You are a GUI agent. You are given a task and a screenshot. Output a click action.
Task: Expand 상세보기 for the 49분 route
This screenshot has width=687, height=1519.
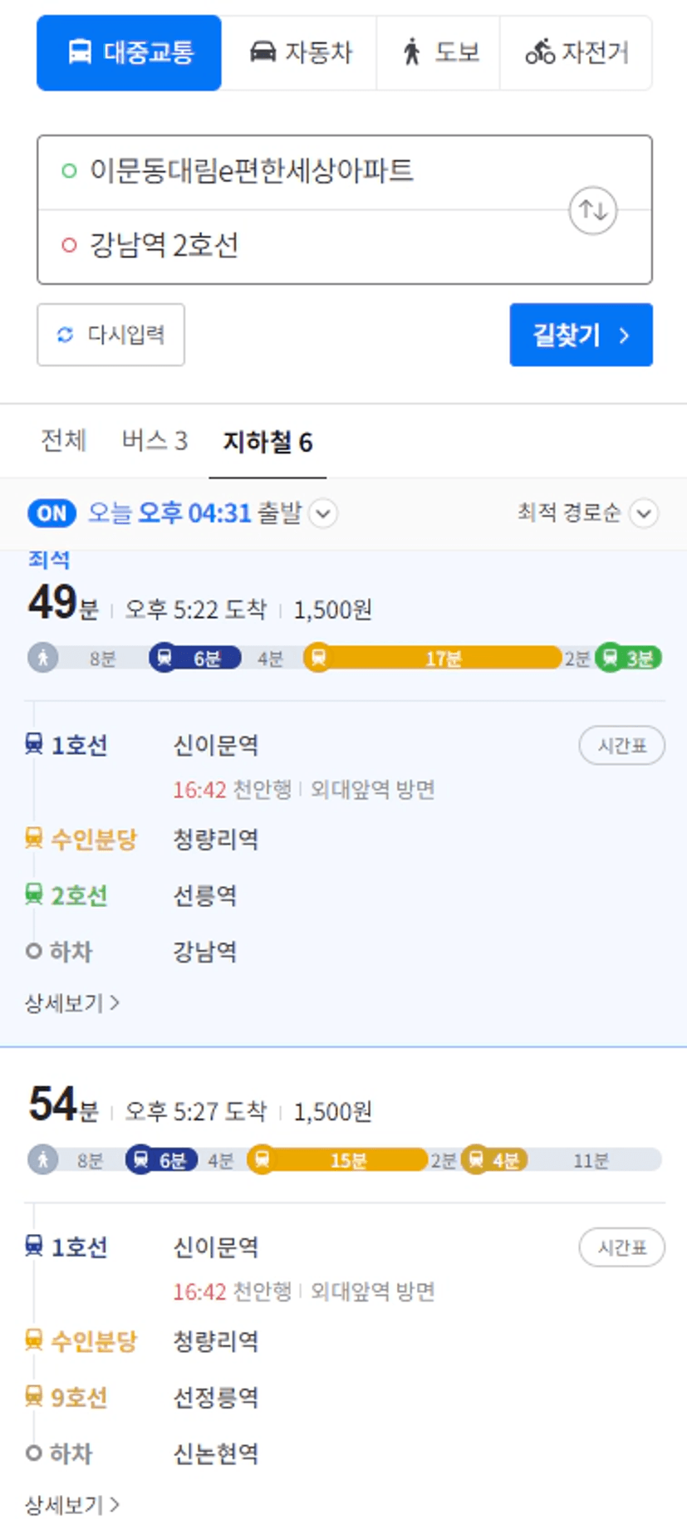coord(72,1003)
